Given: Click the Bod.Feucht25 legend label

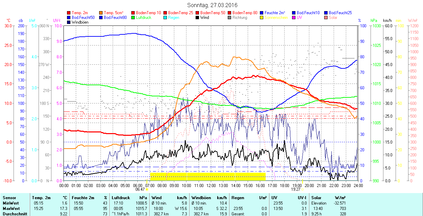Looking at the screenshot, I should coord(341,12).
